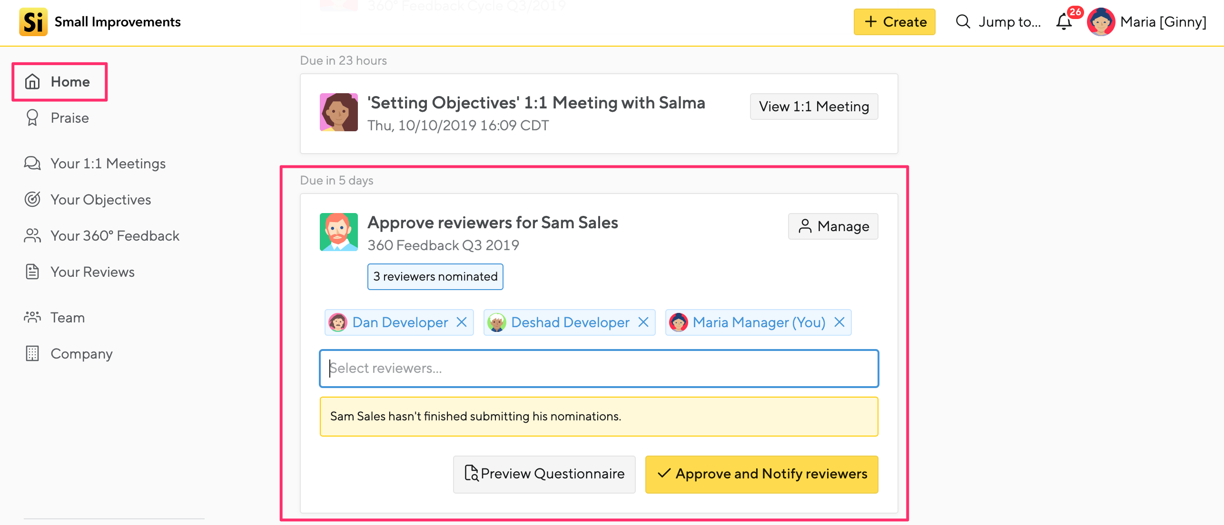
Task: Click the Due in 23 hours label
Action: pos(343,61)
